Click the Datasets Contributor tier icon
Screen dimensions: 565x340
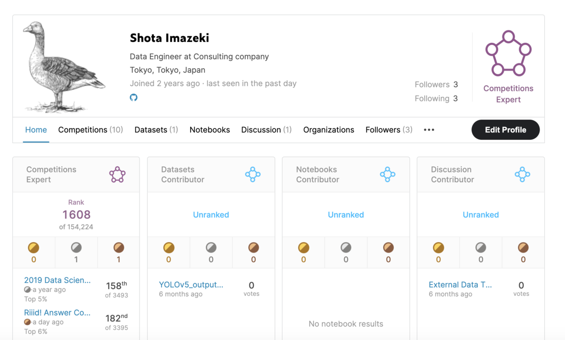pos(253,175)
